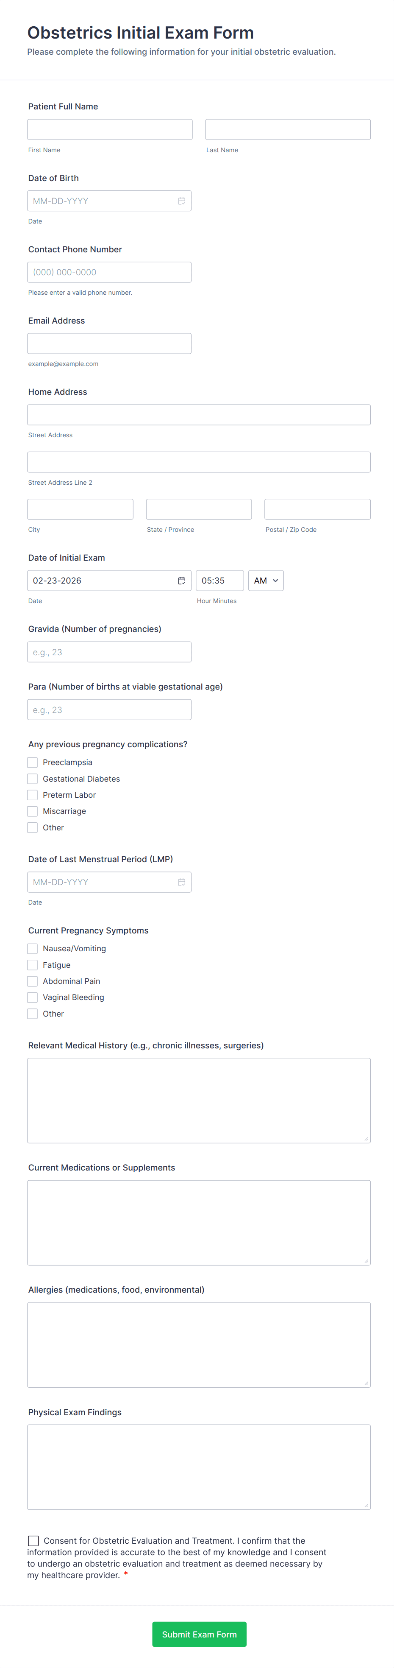Open the AM/PM dropdown
This screenshot has width=394, height=1668.
[265, 580]
